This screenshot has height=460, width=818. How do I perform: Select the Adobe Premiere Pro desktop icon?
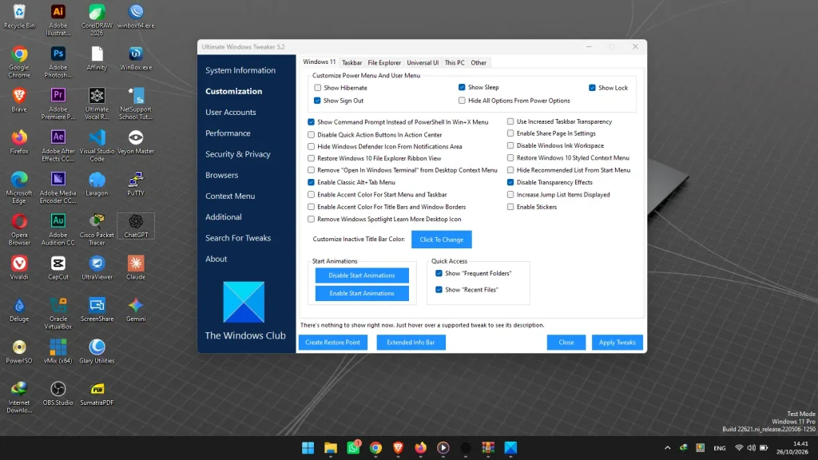[x=58, y=103]
